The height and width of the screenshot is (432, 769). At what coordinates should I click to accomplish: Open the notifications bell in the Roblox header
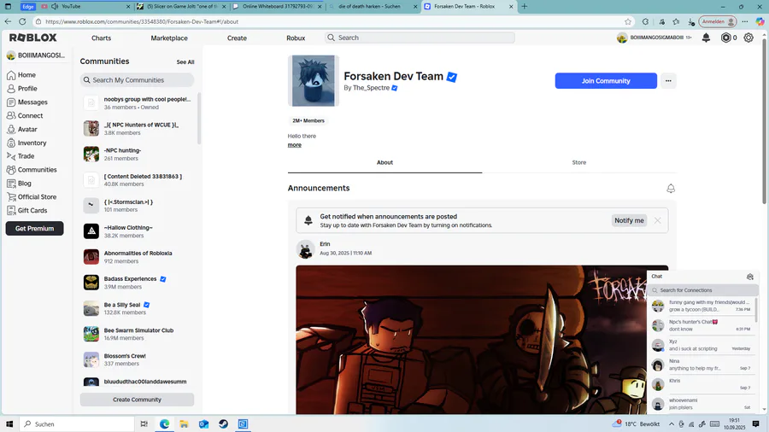(x=706, y=38)
